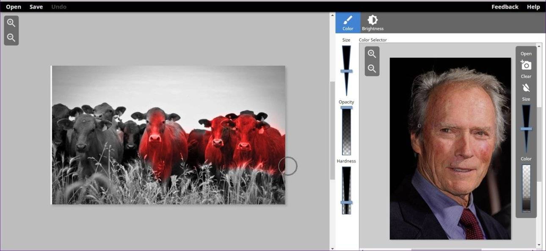Click the Color Selector zoom-out magnifier

(x=372, y=69)
